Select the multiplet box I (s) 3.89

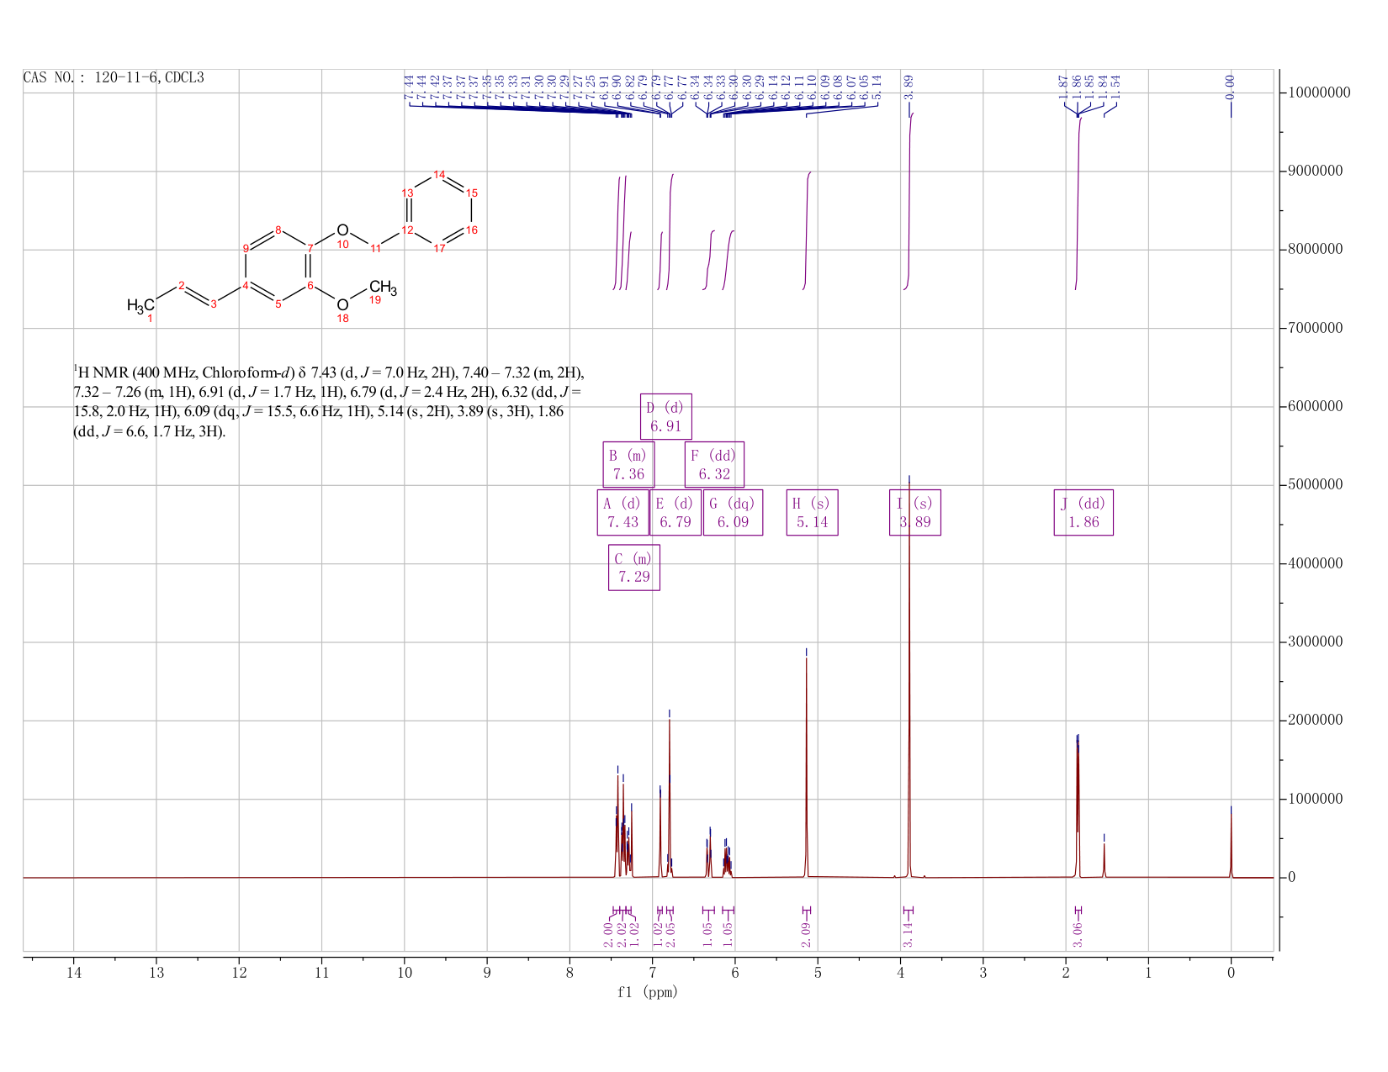[915, 513]
